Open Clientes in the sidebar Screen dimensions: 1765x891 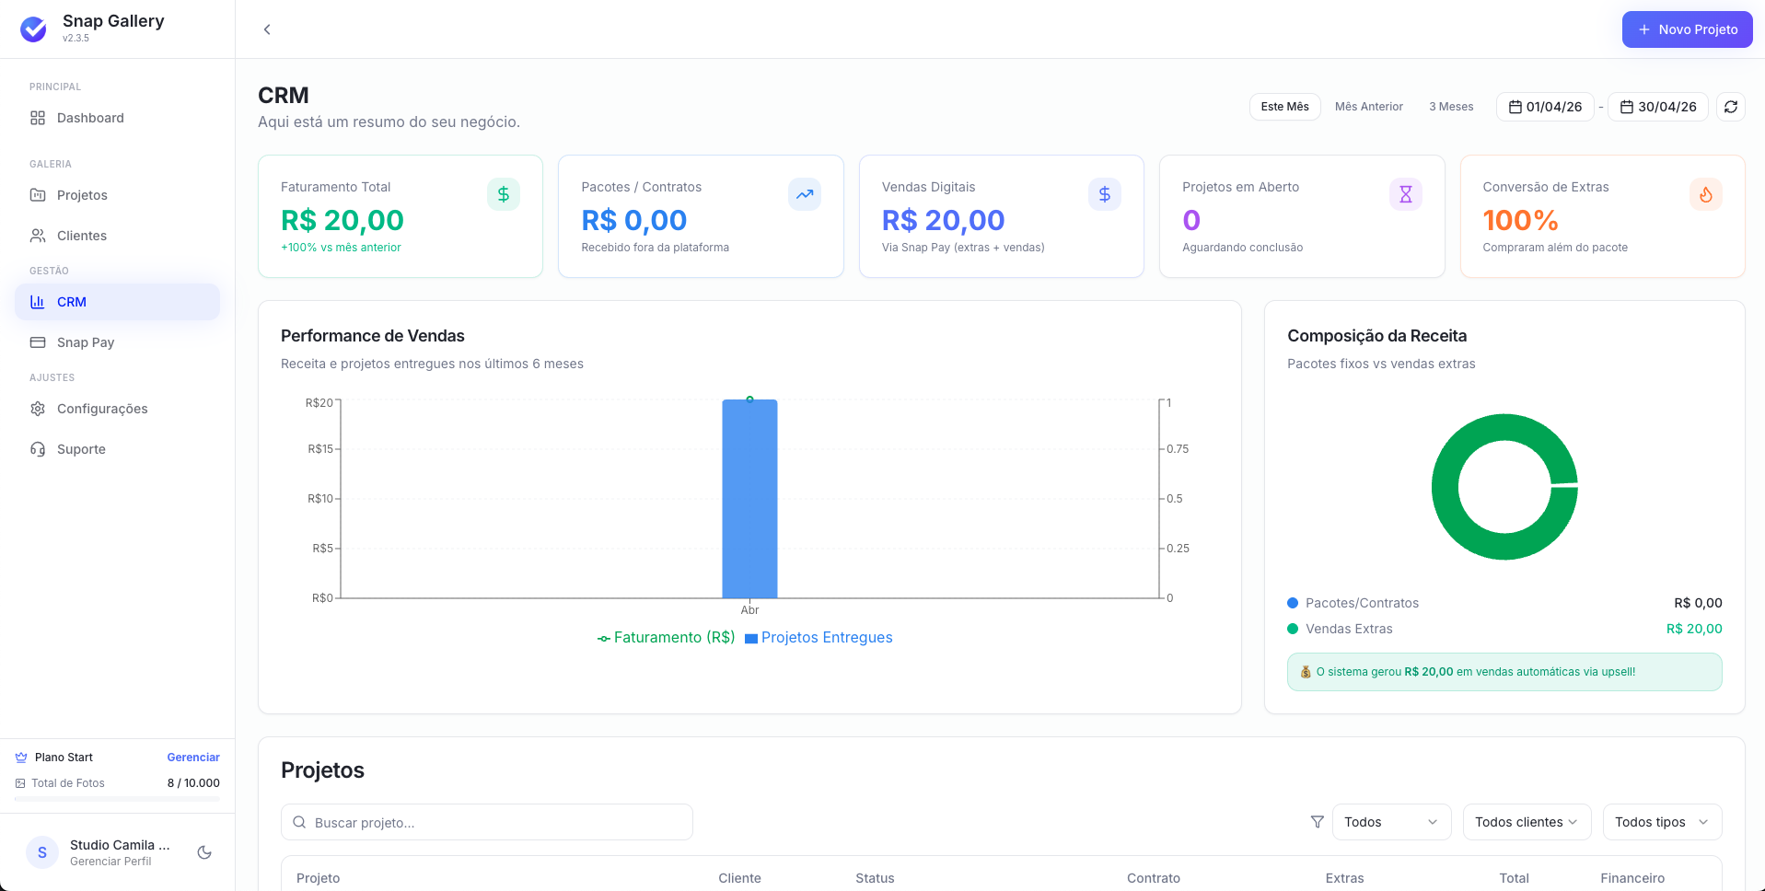point(117,236)
